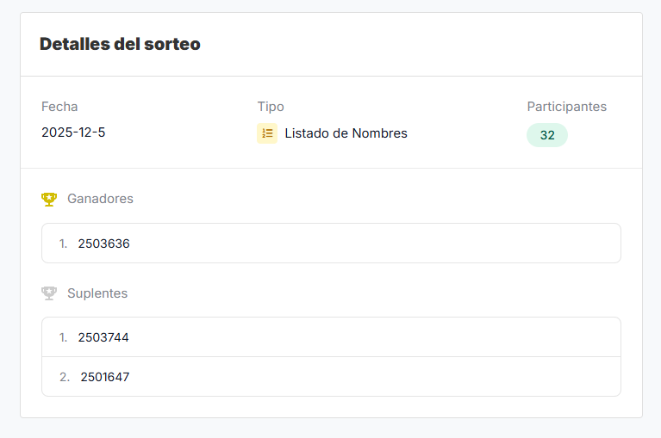661x438 pixels.
Task: Click the Participantes label
Action: tap(566, 107)
